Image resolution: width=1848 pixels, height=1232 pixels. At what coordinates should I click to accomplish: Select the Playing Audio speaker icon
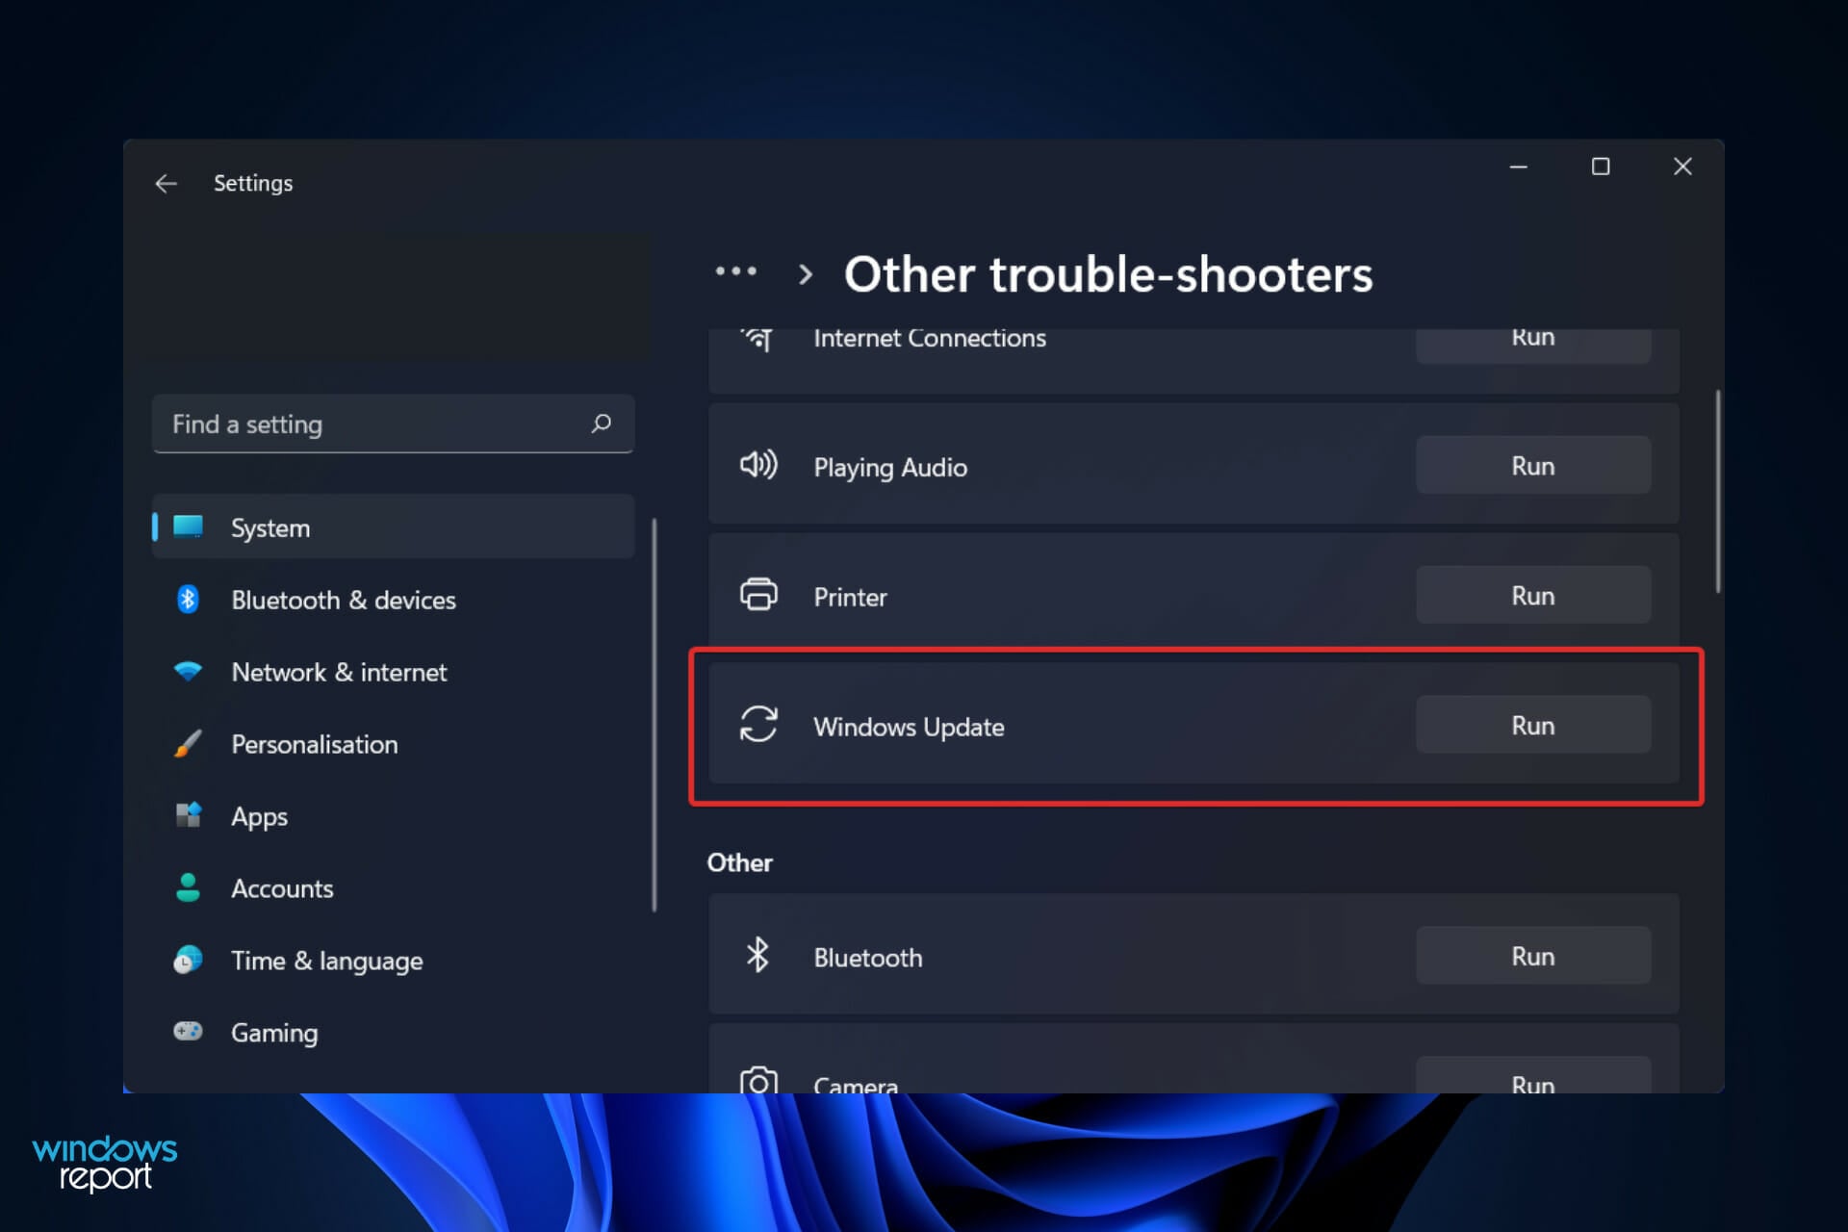(759, 466)
